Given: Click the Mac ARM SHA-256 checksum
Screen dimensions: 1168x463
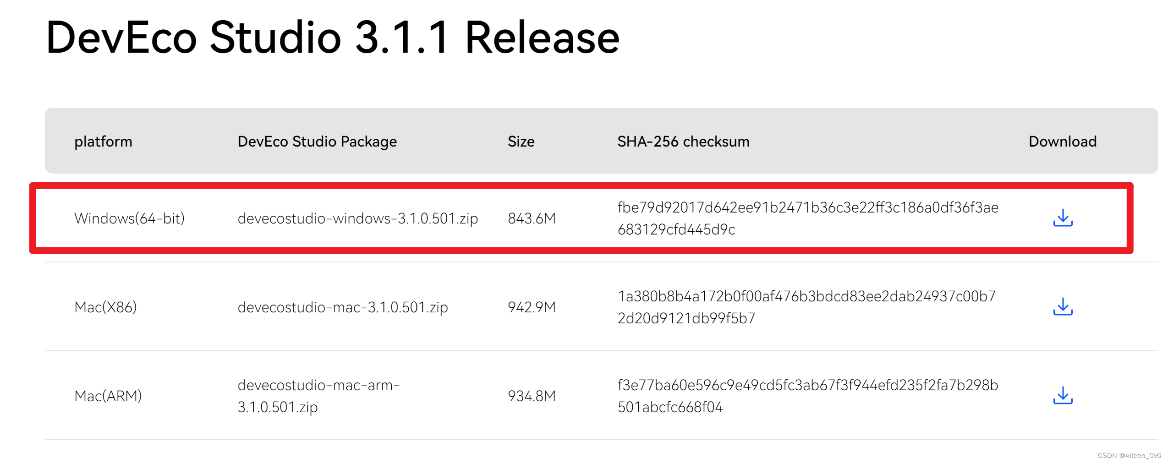Looking at the screenshot, I should click(x=807, y=396).
